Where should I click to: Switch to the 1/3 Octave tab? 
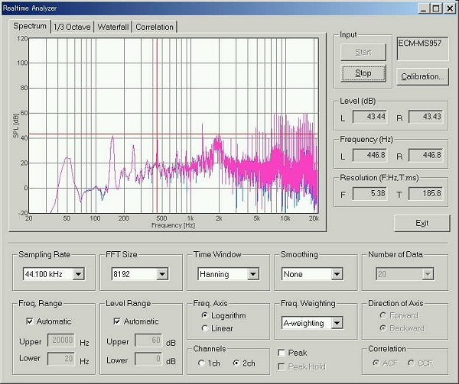(72, 27)
